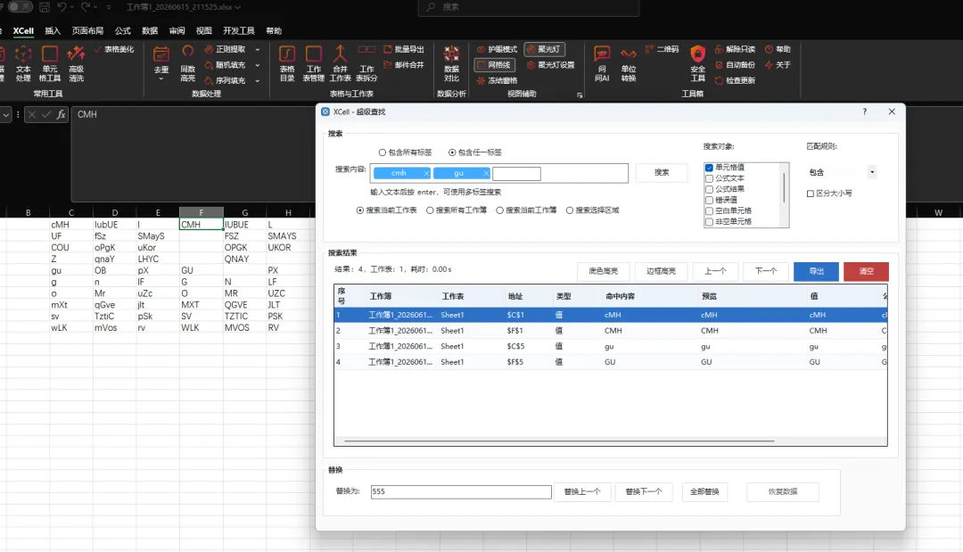Image resolution: width=963 pixels, height=552 pixels.
Task: Open the 文本处理 text processing tool
Action: coord(22,63)
